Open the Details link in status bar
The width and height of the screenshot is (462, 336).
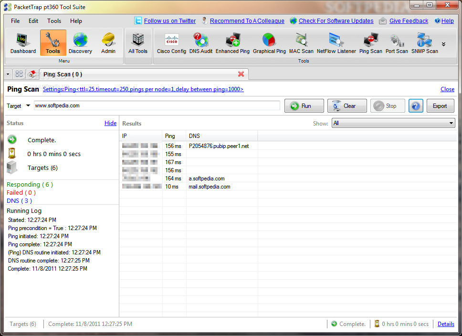446,324
